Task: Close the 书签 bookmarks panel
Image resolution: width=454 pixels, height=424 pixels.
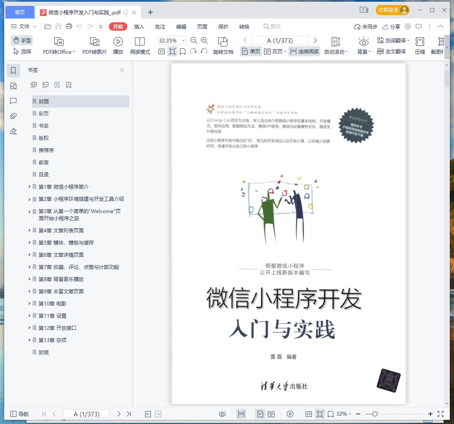Action: 122,70
